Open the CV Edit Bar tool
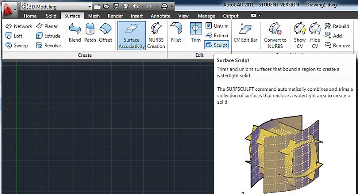358x194 pixels. 245,32
